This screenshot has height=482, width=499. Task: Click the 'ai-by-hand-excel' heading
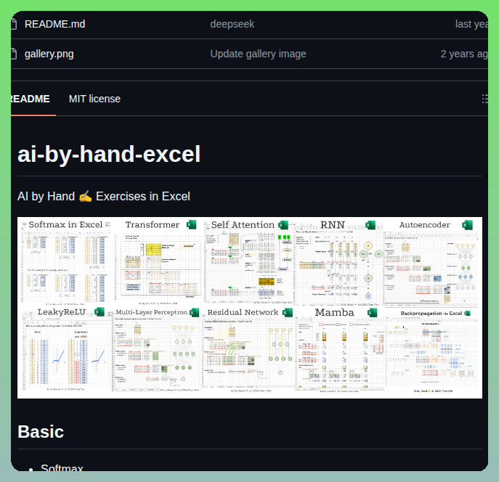click(x=109, y=154)
